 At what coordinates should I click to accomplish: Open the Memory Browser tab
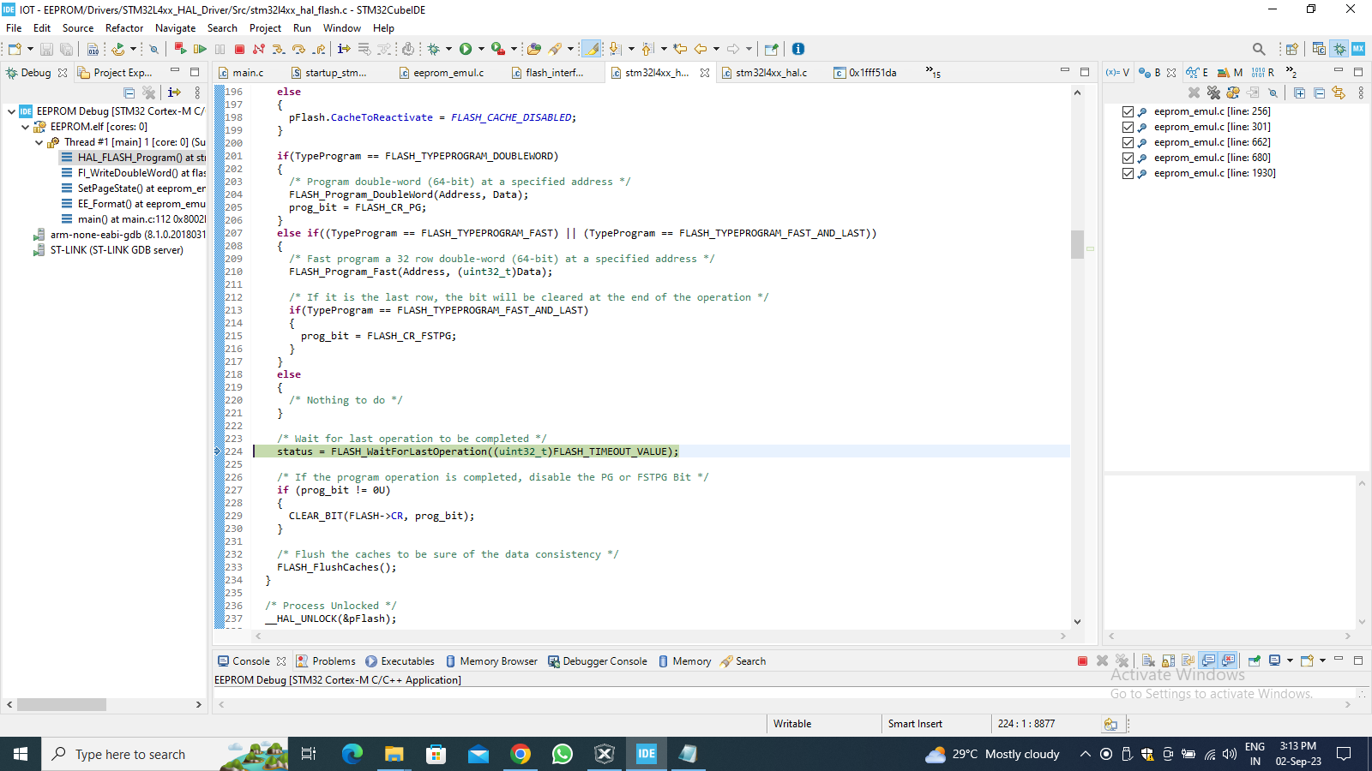pos(497,661)
